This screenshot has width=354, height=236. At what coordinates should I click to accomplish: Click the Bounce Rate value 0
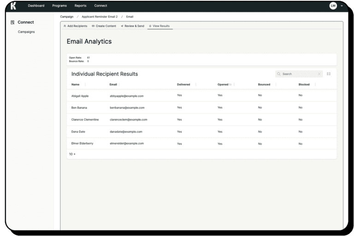88,61
